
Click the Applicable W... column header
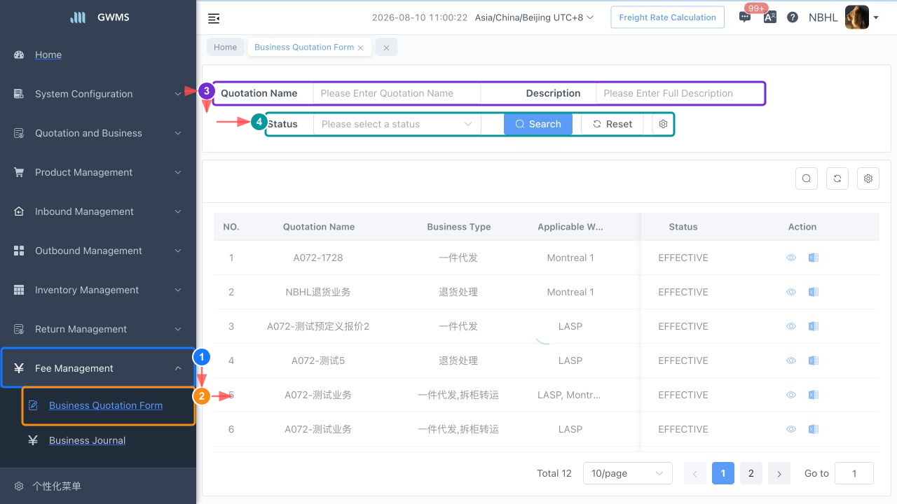click(x=570, y=227)
